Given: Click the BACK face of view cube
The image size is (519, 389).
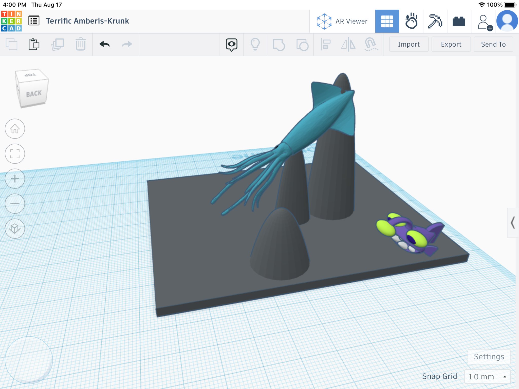Looking at the screenshot, I should 34,94.
